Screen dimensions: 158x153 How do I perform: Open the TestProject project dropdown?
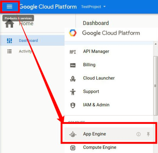pos(93,7)
